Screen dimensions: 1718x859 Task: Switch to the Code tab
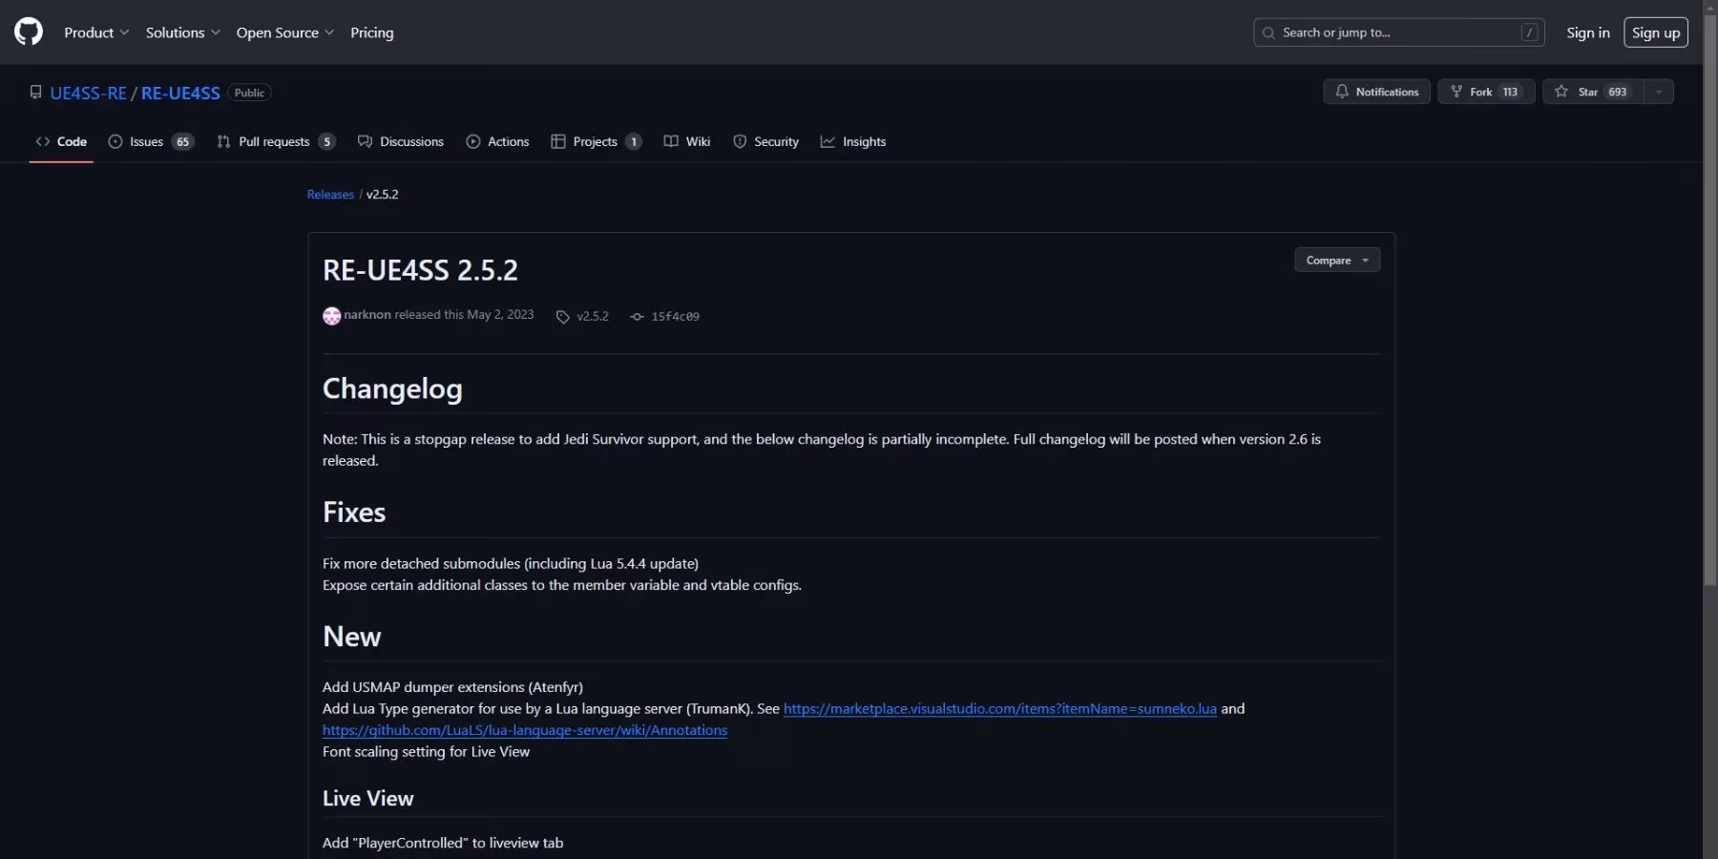(61, 141)
